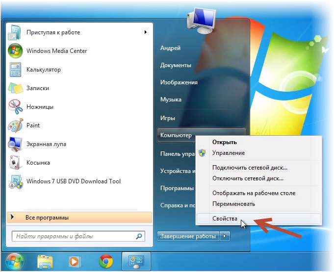
Task: Open the Музыка link
Action: click(x=171, y=99)
